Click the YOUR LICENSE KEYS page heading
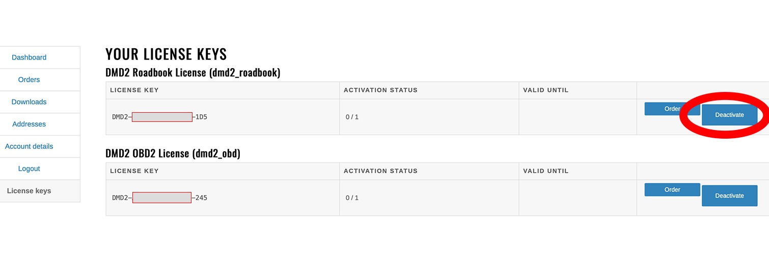Viewport: 769px width, 255px height. (x=166, y=54)
